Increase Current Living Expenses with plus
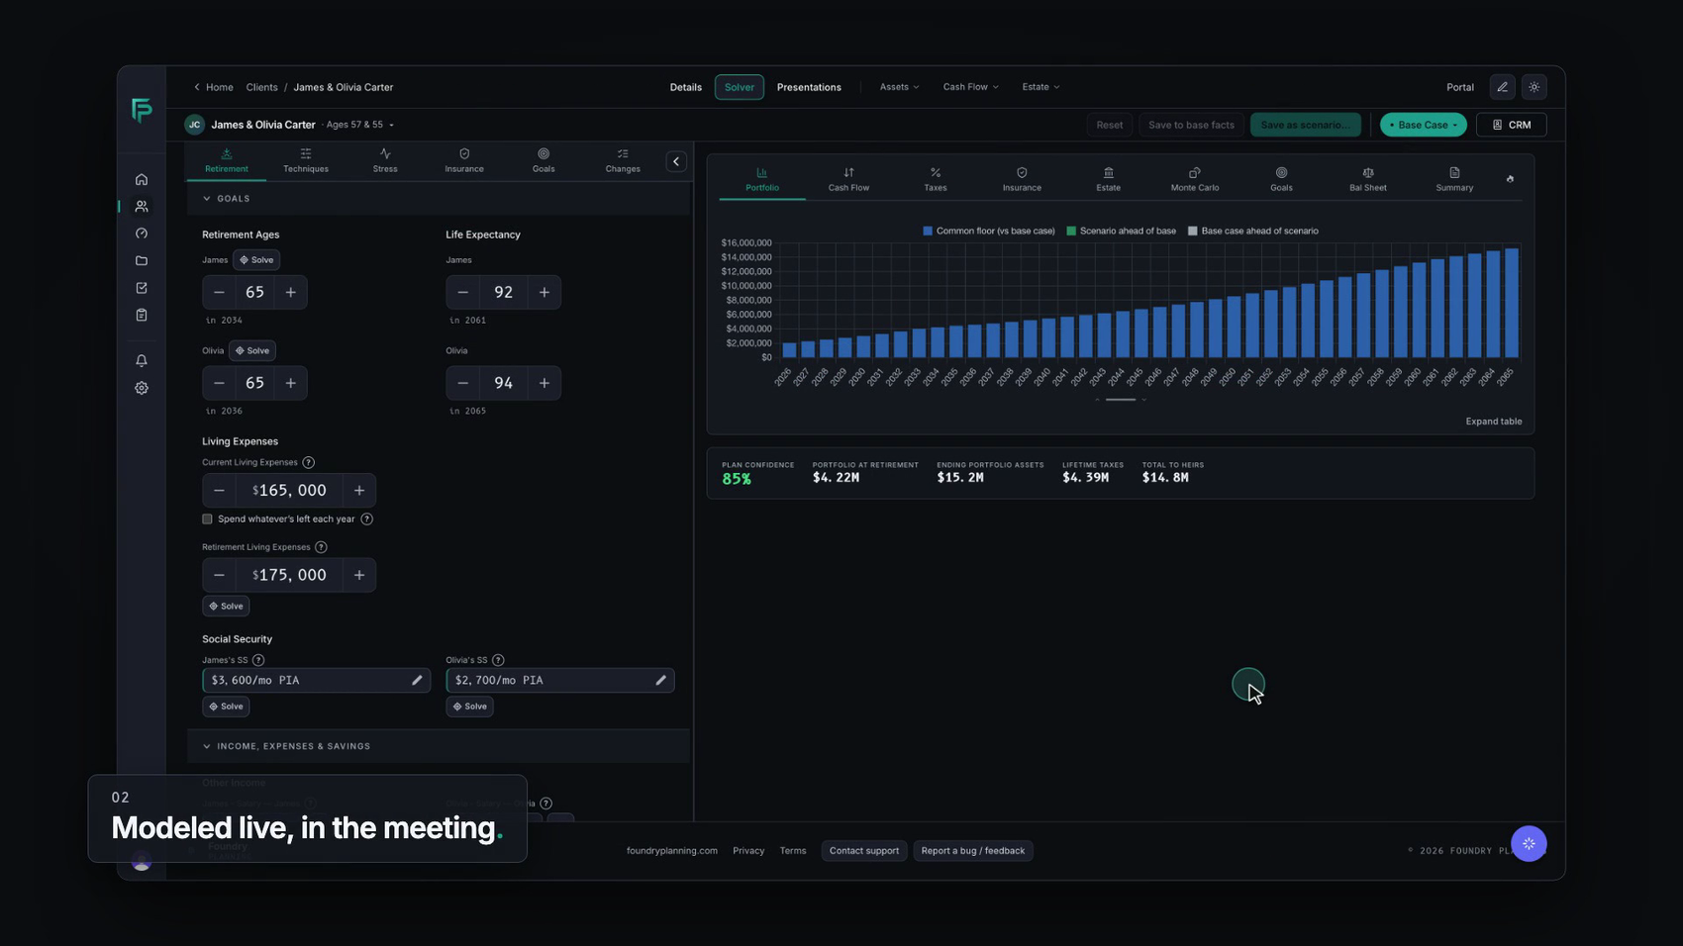The width and height of the screenshot is (1683, 946). coord(359,490)
